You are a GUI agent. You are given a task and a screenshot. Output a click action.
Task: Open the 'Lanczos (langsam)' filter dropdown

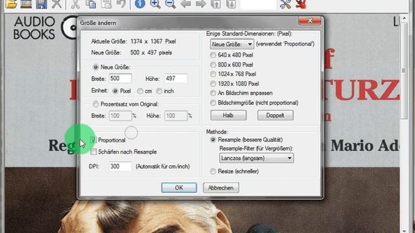click(x=257, y=158)
